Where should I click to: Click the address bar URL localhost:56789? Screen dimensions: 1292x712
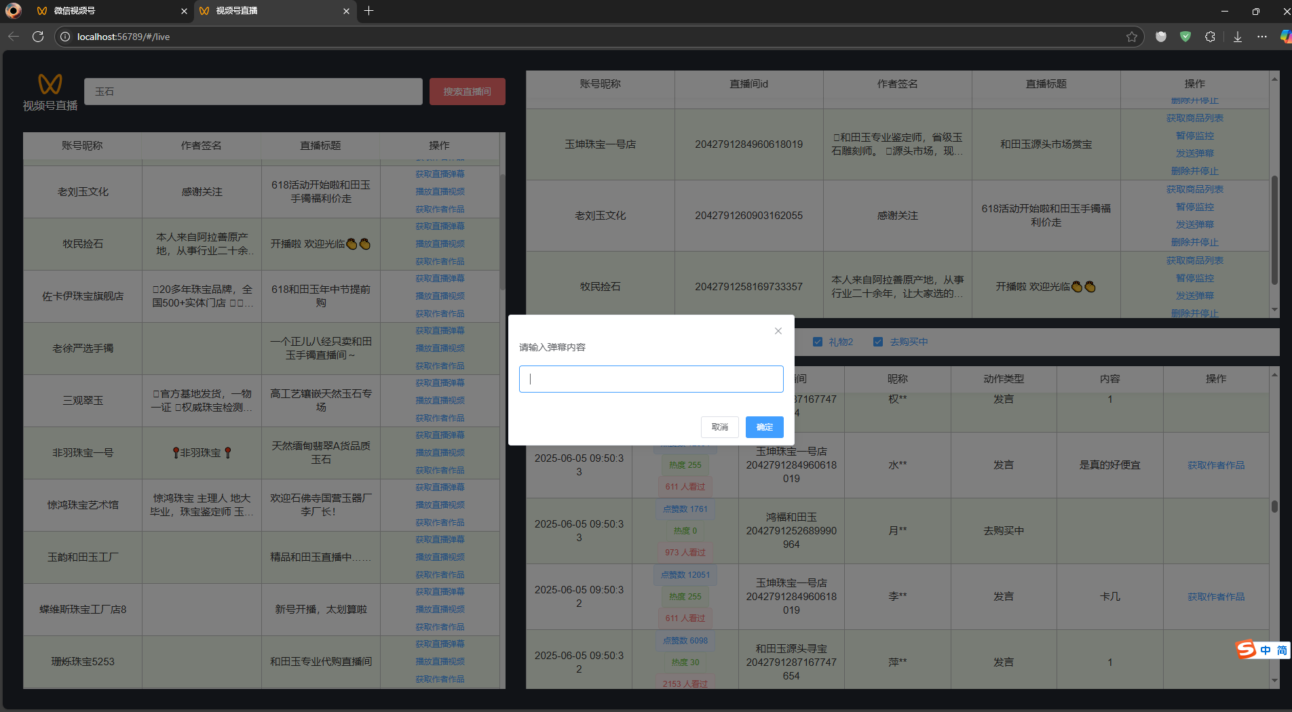(x=123, y=37)
